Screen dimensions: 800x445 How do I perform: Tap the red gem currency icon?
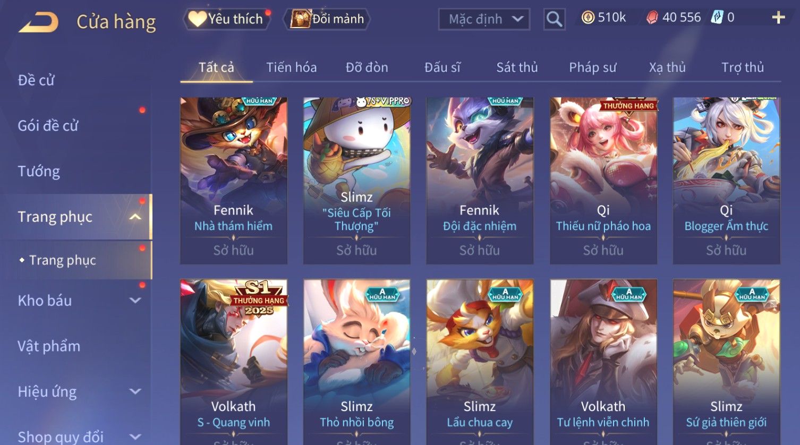(x=652, y=18)
